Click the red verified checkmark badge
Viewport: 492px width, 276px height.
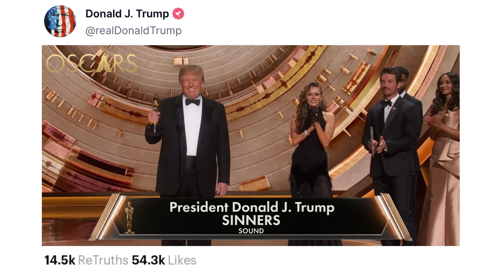point(178,14)
